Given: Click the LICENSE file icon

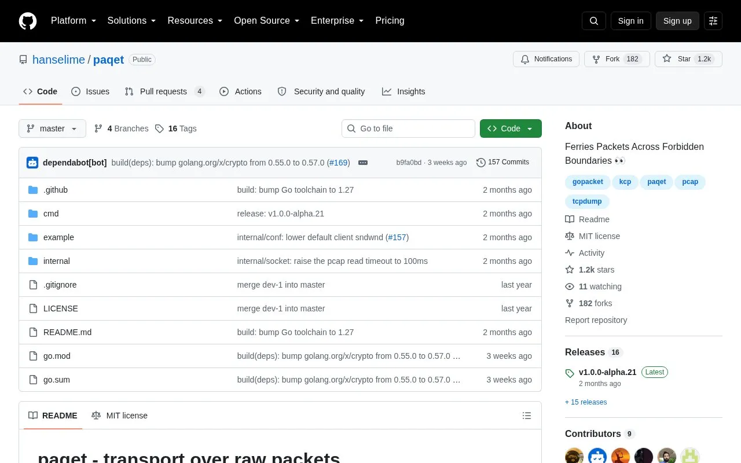Looking at the screenshot, I should pos(33,308).
